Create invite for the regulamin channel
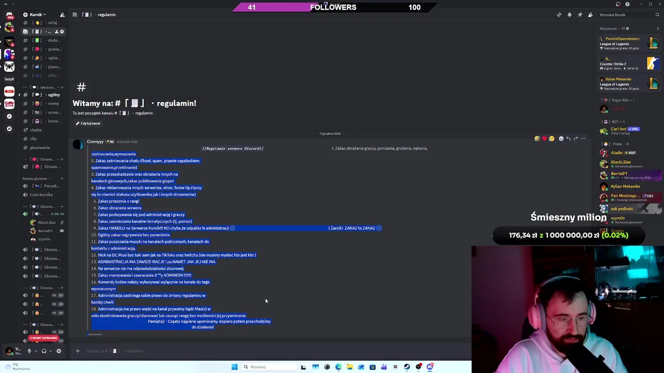Image resolution: width=664 pixels, height=373 pixels. click(57, 32)
